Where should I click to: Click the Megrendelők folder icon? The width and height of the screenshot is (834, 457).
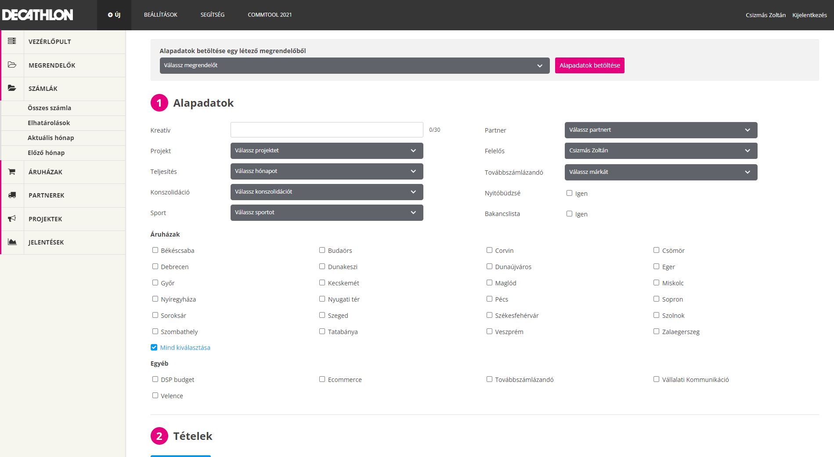12,65
